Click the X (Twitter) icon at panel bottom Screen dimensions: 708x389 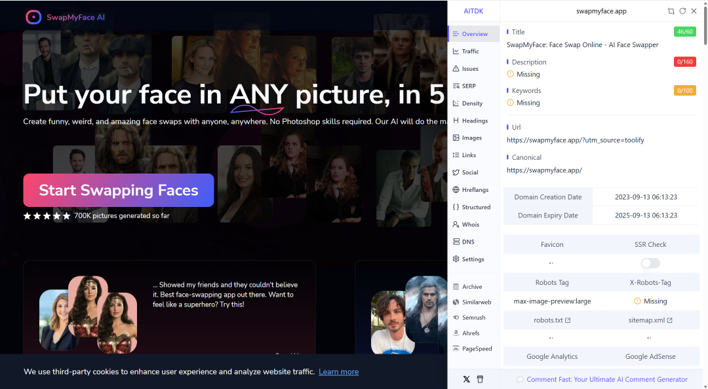pos(467,380)
